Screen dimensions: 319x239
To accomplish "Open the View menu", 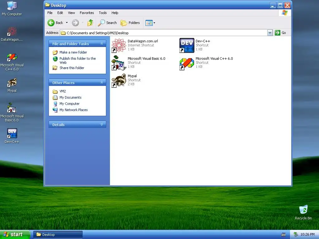I will click(x=71, y=13).
